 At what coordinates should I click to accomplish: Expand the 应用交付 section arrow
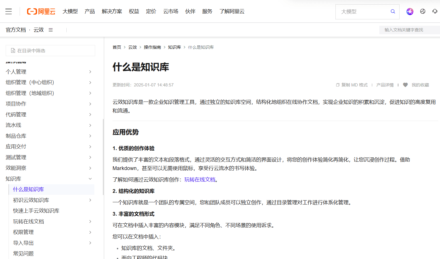tap(90, 147)
